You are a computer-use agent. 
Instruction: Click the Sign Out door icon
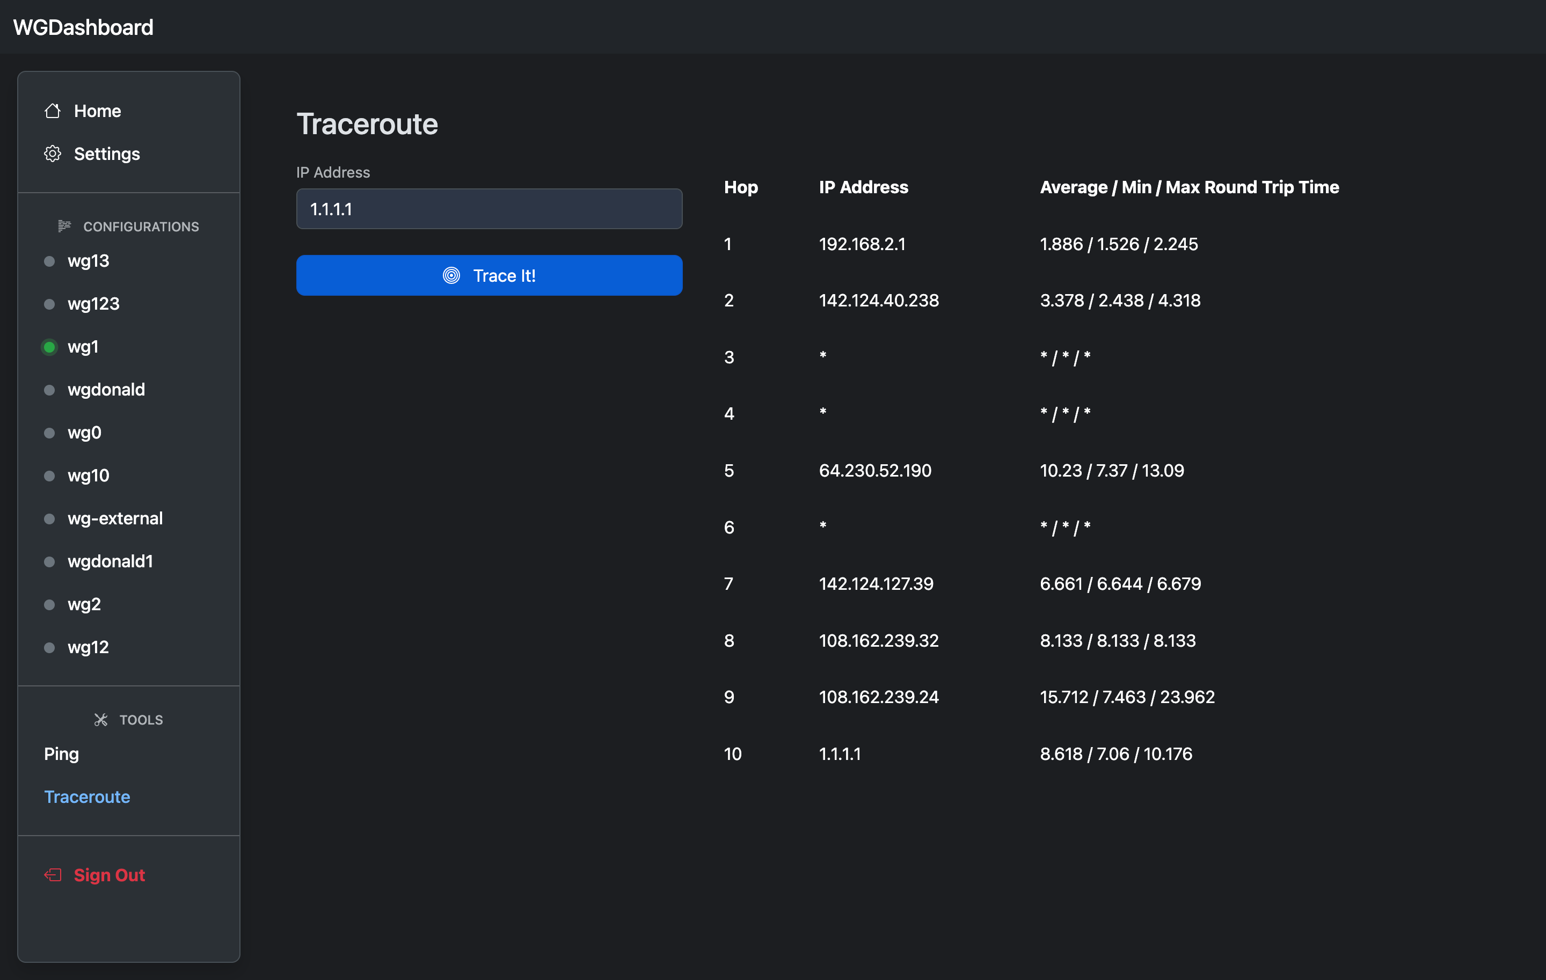click(x=53, y=875)
